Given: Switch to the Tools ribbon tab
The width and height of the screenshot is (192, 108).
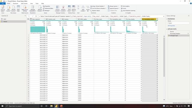Looking at the screenshot, I should pyautogui.click(x=37, y=3).
